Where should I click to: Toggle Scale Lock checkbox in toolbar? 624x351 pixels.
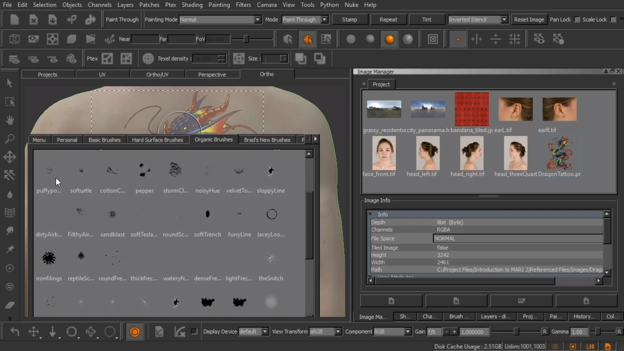pyautogui.click(x=613, y=19)
